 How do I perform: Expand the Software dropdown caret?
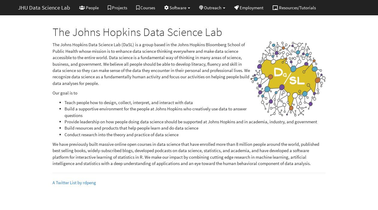[189, 8]
